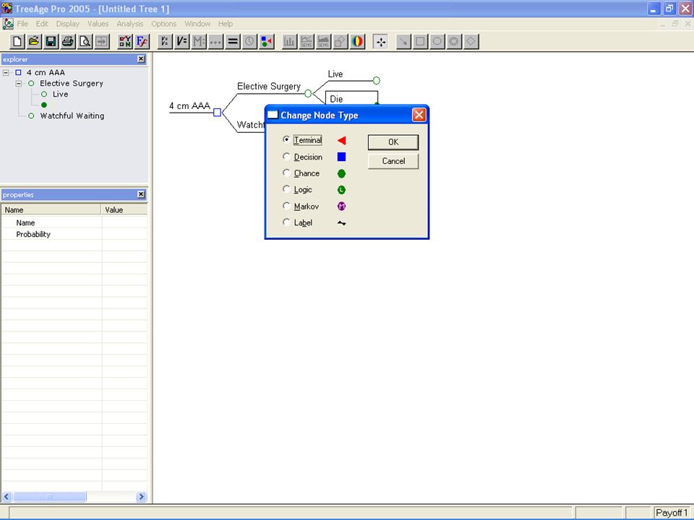This screenshot has width=694, height=520.
Task: Close the explorer panel
Action: coord(141,58)
